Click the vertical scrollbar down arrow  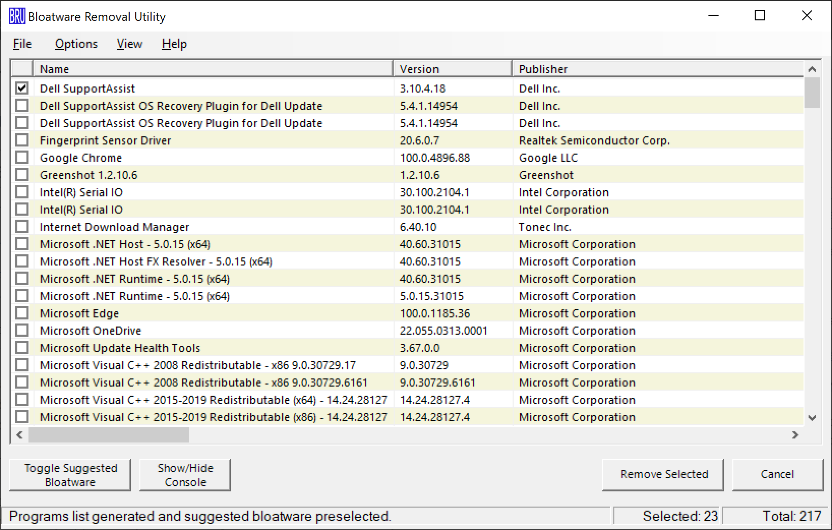tap(812, 418)
